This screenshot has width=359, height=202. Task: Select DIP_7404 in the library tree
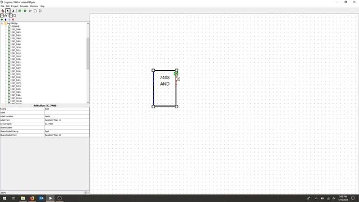(16, 38)
